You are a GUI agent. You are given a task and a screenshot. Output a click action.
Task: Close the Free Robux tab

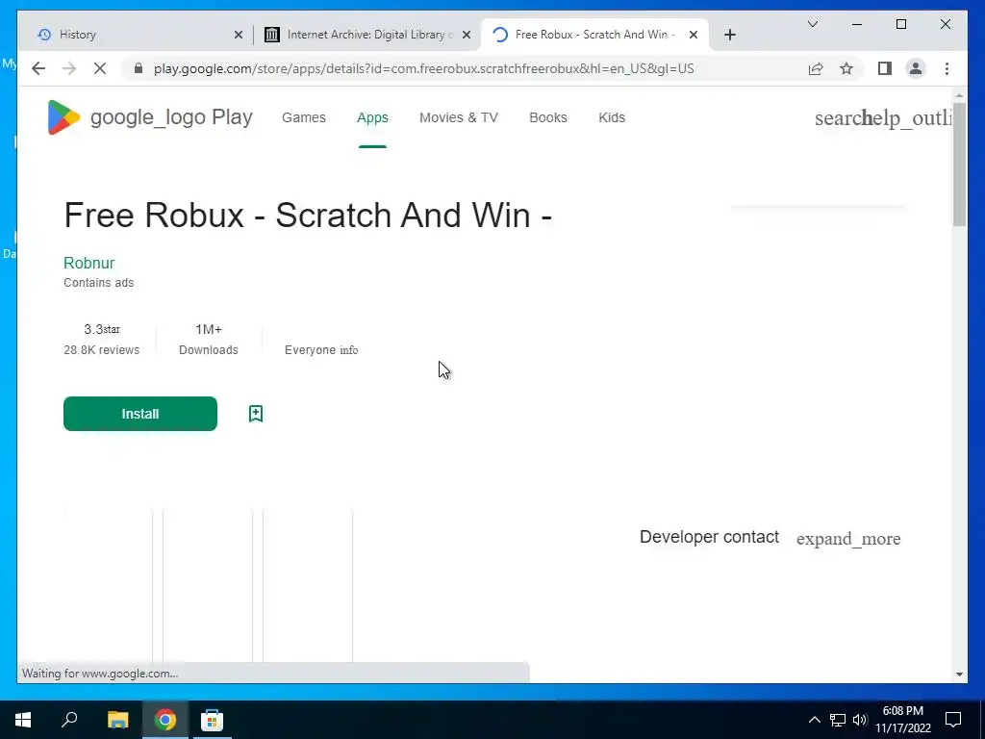(x=694, y=35)
